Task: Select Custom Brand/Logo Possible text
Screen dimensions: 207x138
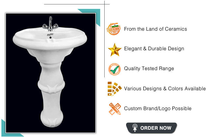Action: tap(158, 108)
